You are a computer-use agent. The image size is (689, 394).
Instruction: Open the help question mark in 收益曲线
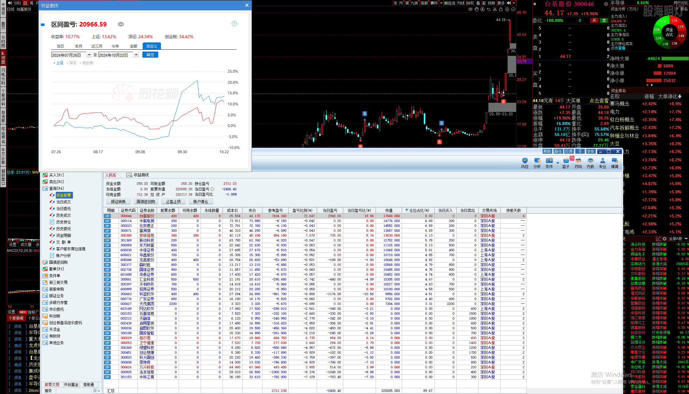(x=234, y=24)
